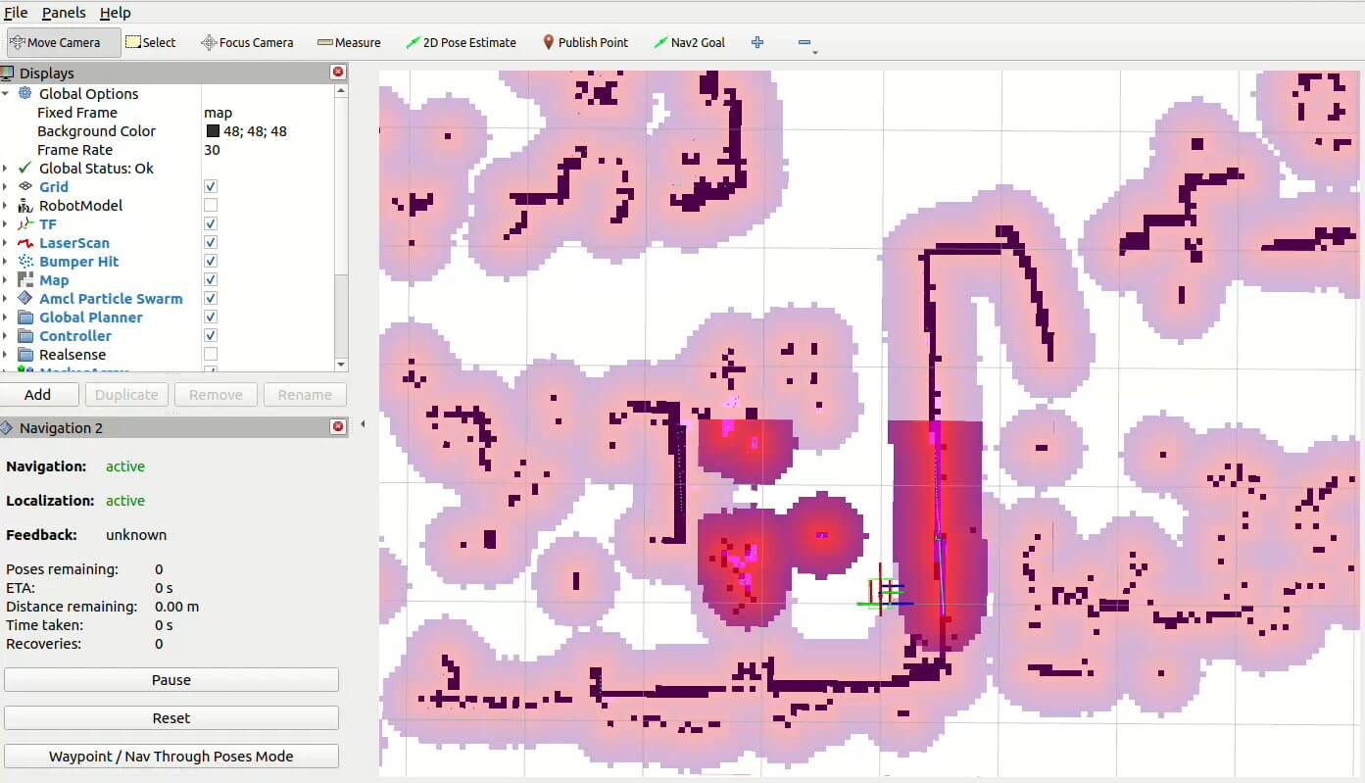Close the Displays panel

coord(338,73)
